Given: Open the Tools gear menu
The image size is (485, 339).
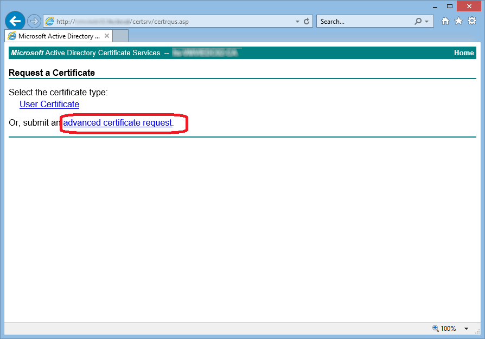Looking at the screenshot, I should 471,21.
